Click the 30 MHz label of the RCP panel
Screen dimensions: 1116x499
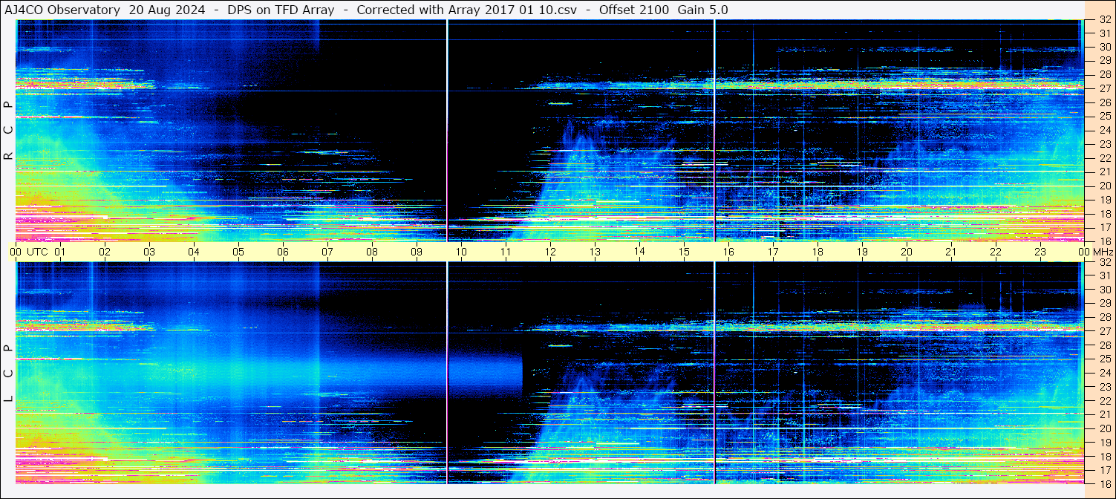pyautogui.click(x=1104, y=47)
